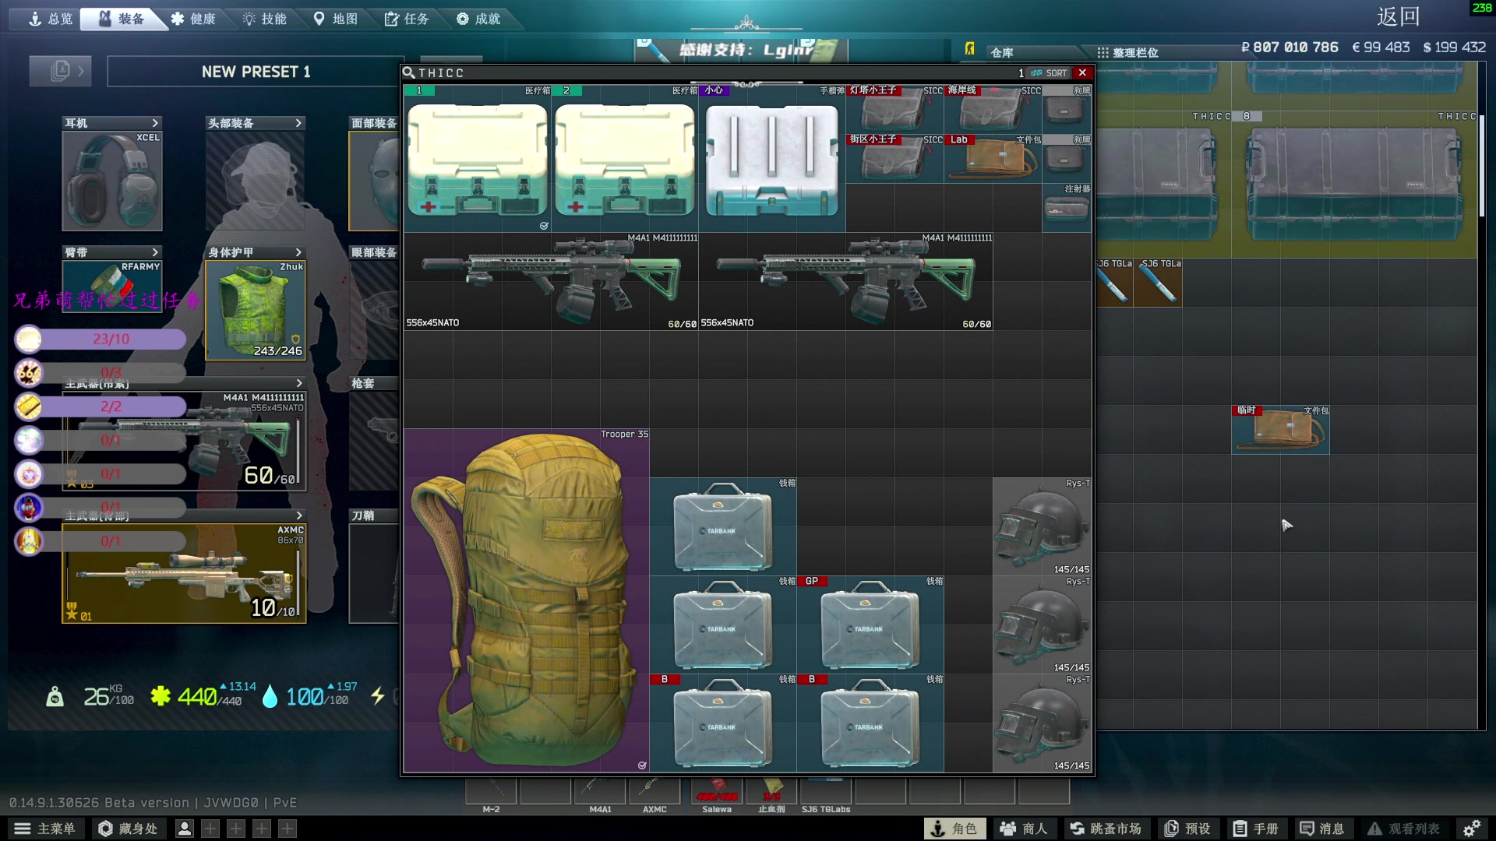Select the top Rys-T helmet
The height and width of the screenshot is (841, 1496).
click(x=1042, y=526)
